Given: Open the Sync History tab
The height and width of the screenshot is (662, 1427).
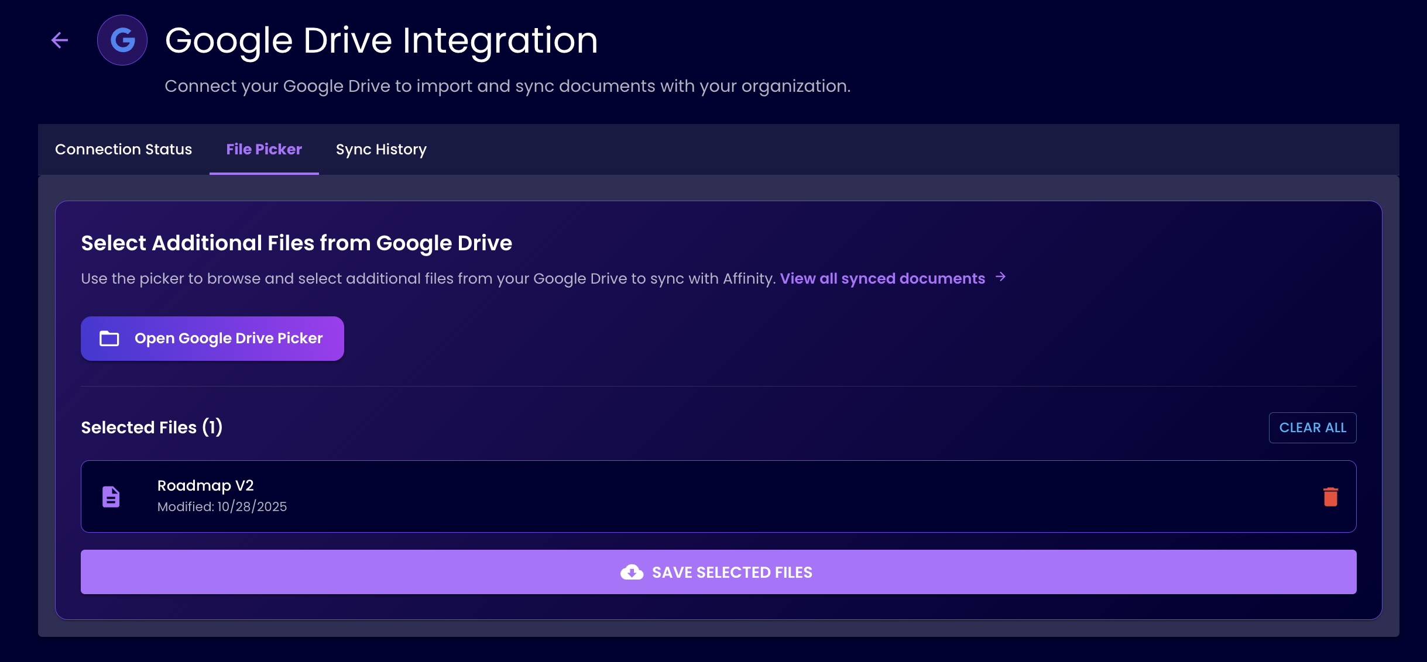Looking at the screenshot, I should click(381, 149).
